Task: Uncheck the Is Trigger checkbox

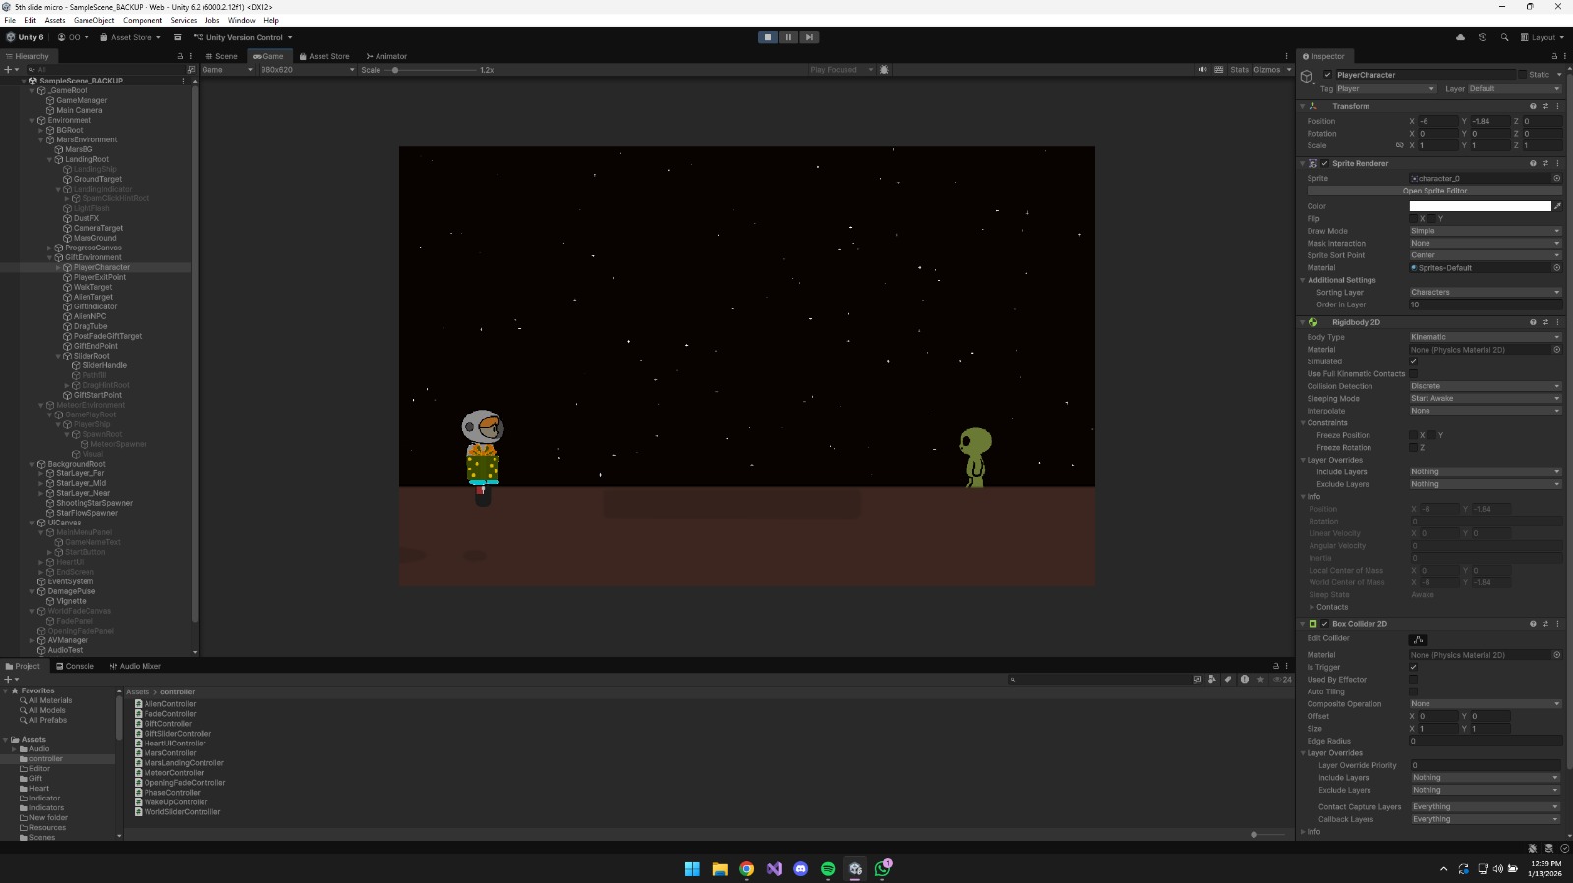Action: click(x=1413, y=667)
